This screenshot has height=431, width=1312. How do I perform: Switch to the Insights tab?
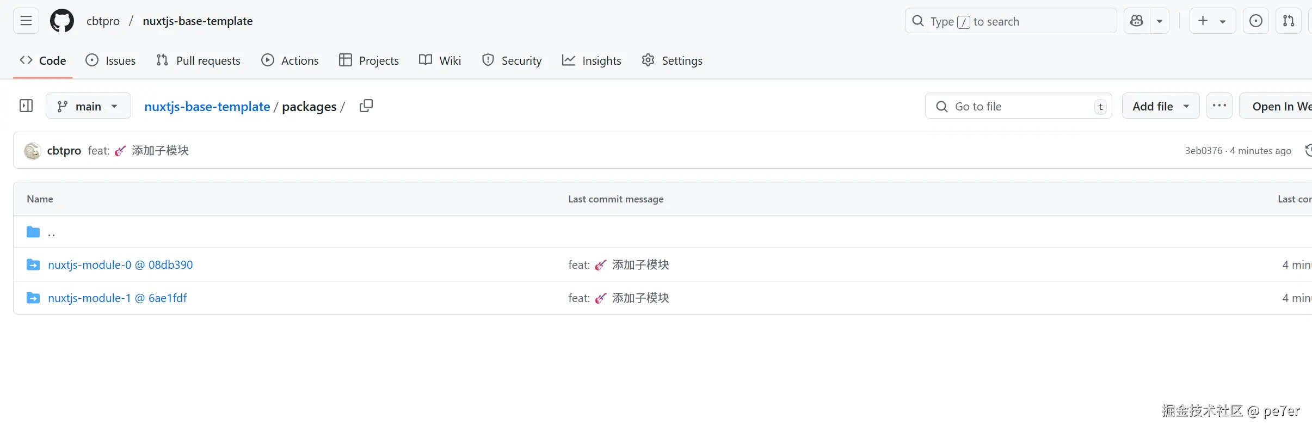coord(592,60)
